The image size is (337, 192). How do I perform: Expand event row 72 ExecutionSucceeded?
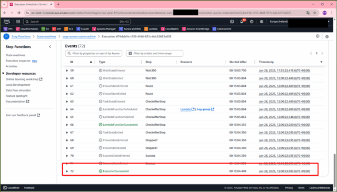67,171
